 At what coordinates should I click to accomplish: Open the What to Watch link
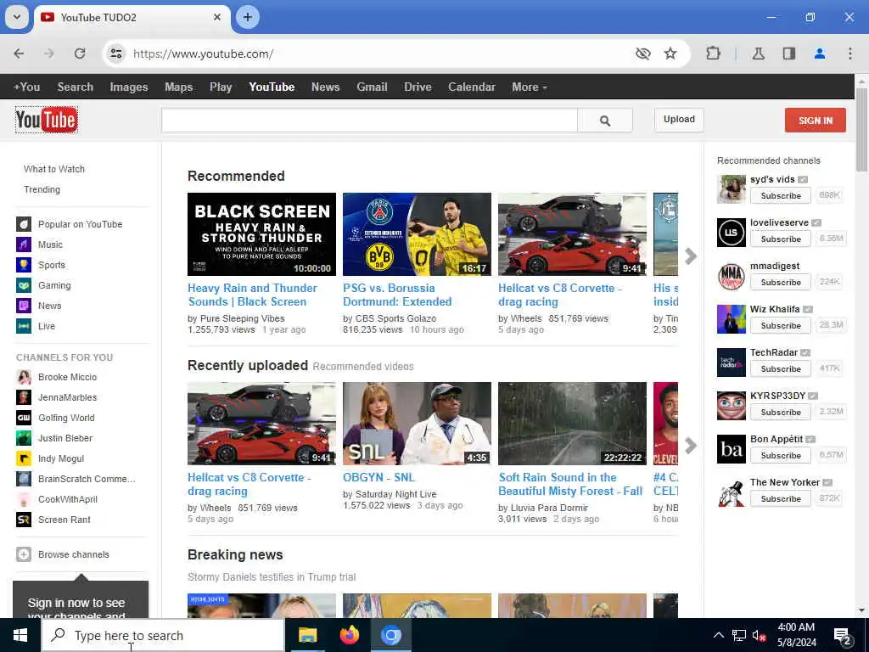pos(54,169)
